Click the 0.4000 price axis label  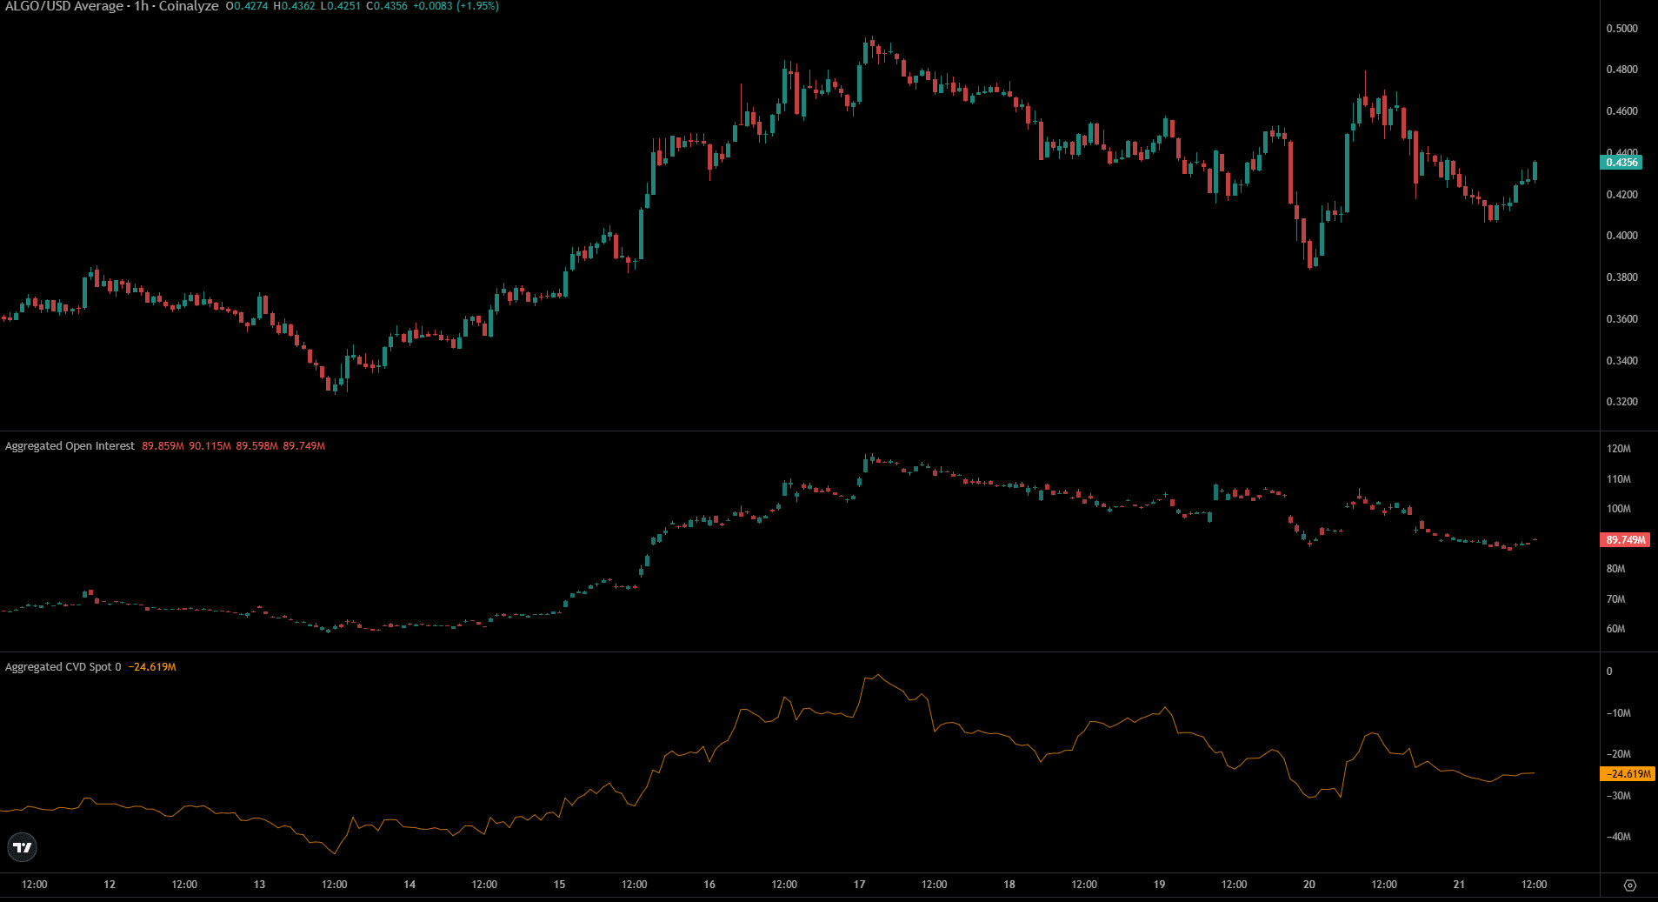tap(1621, 236)
